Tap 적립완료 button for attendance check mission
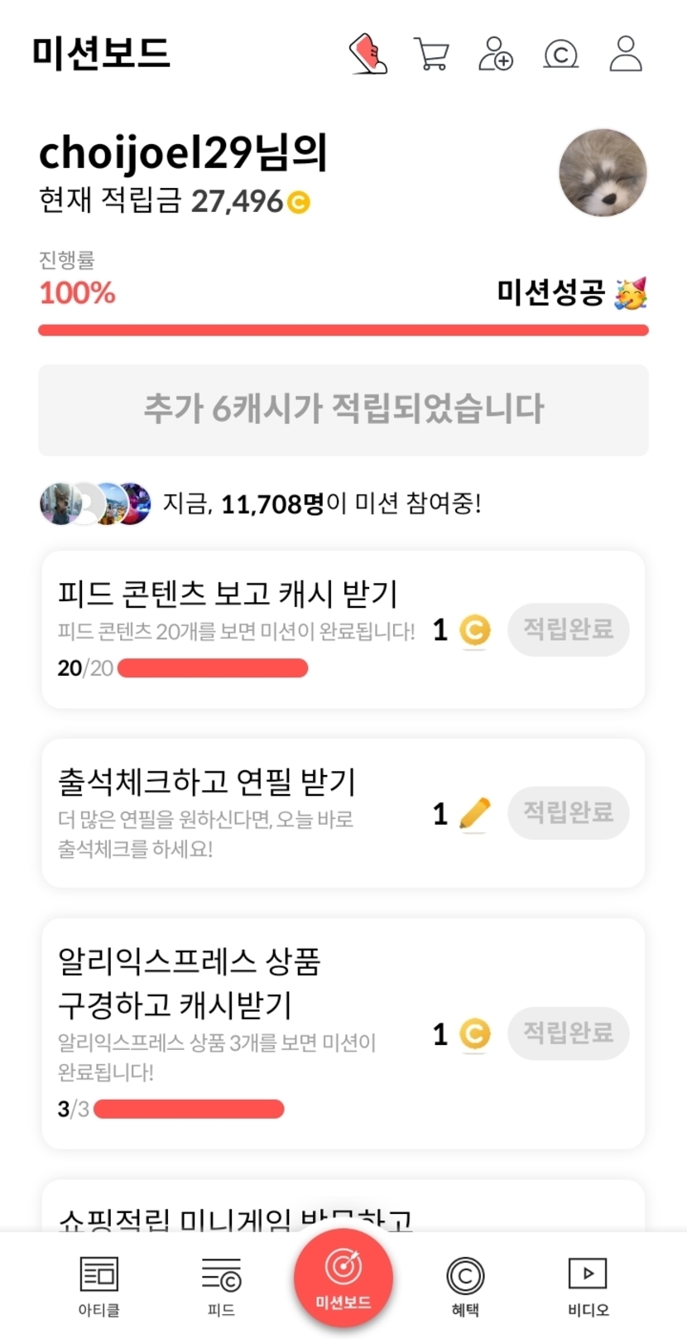 (568, 812)
